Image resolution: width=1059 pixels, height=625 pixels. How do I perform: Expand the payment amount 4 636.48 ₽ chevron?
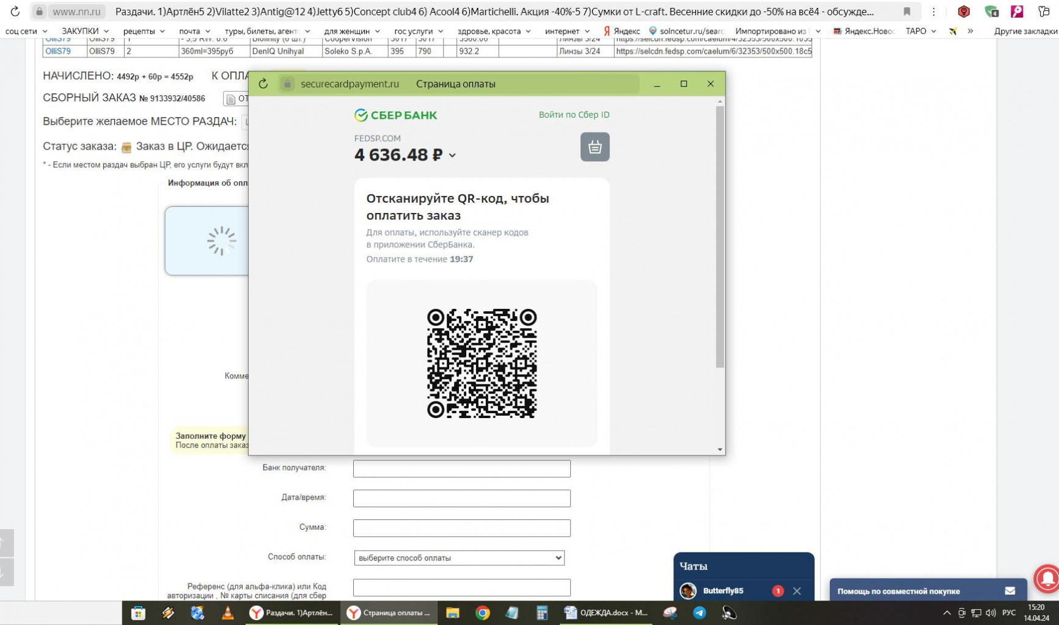tap(452, 156)
